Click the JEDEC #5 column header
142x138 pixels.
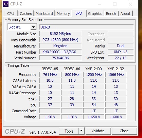(50, 69)
